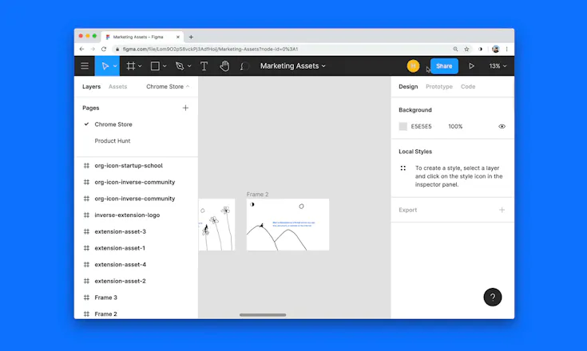Viewport: 587px width, 351px height.
Task: Expand the Frame tool options chevron
Action: click(x=140, y=66)
